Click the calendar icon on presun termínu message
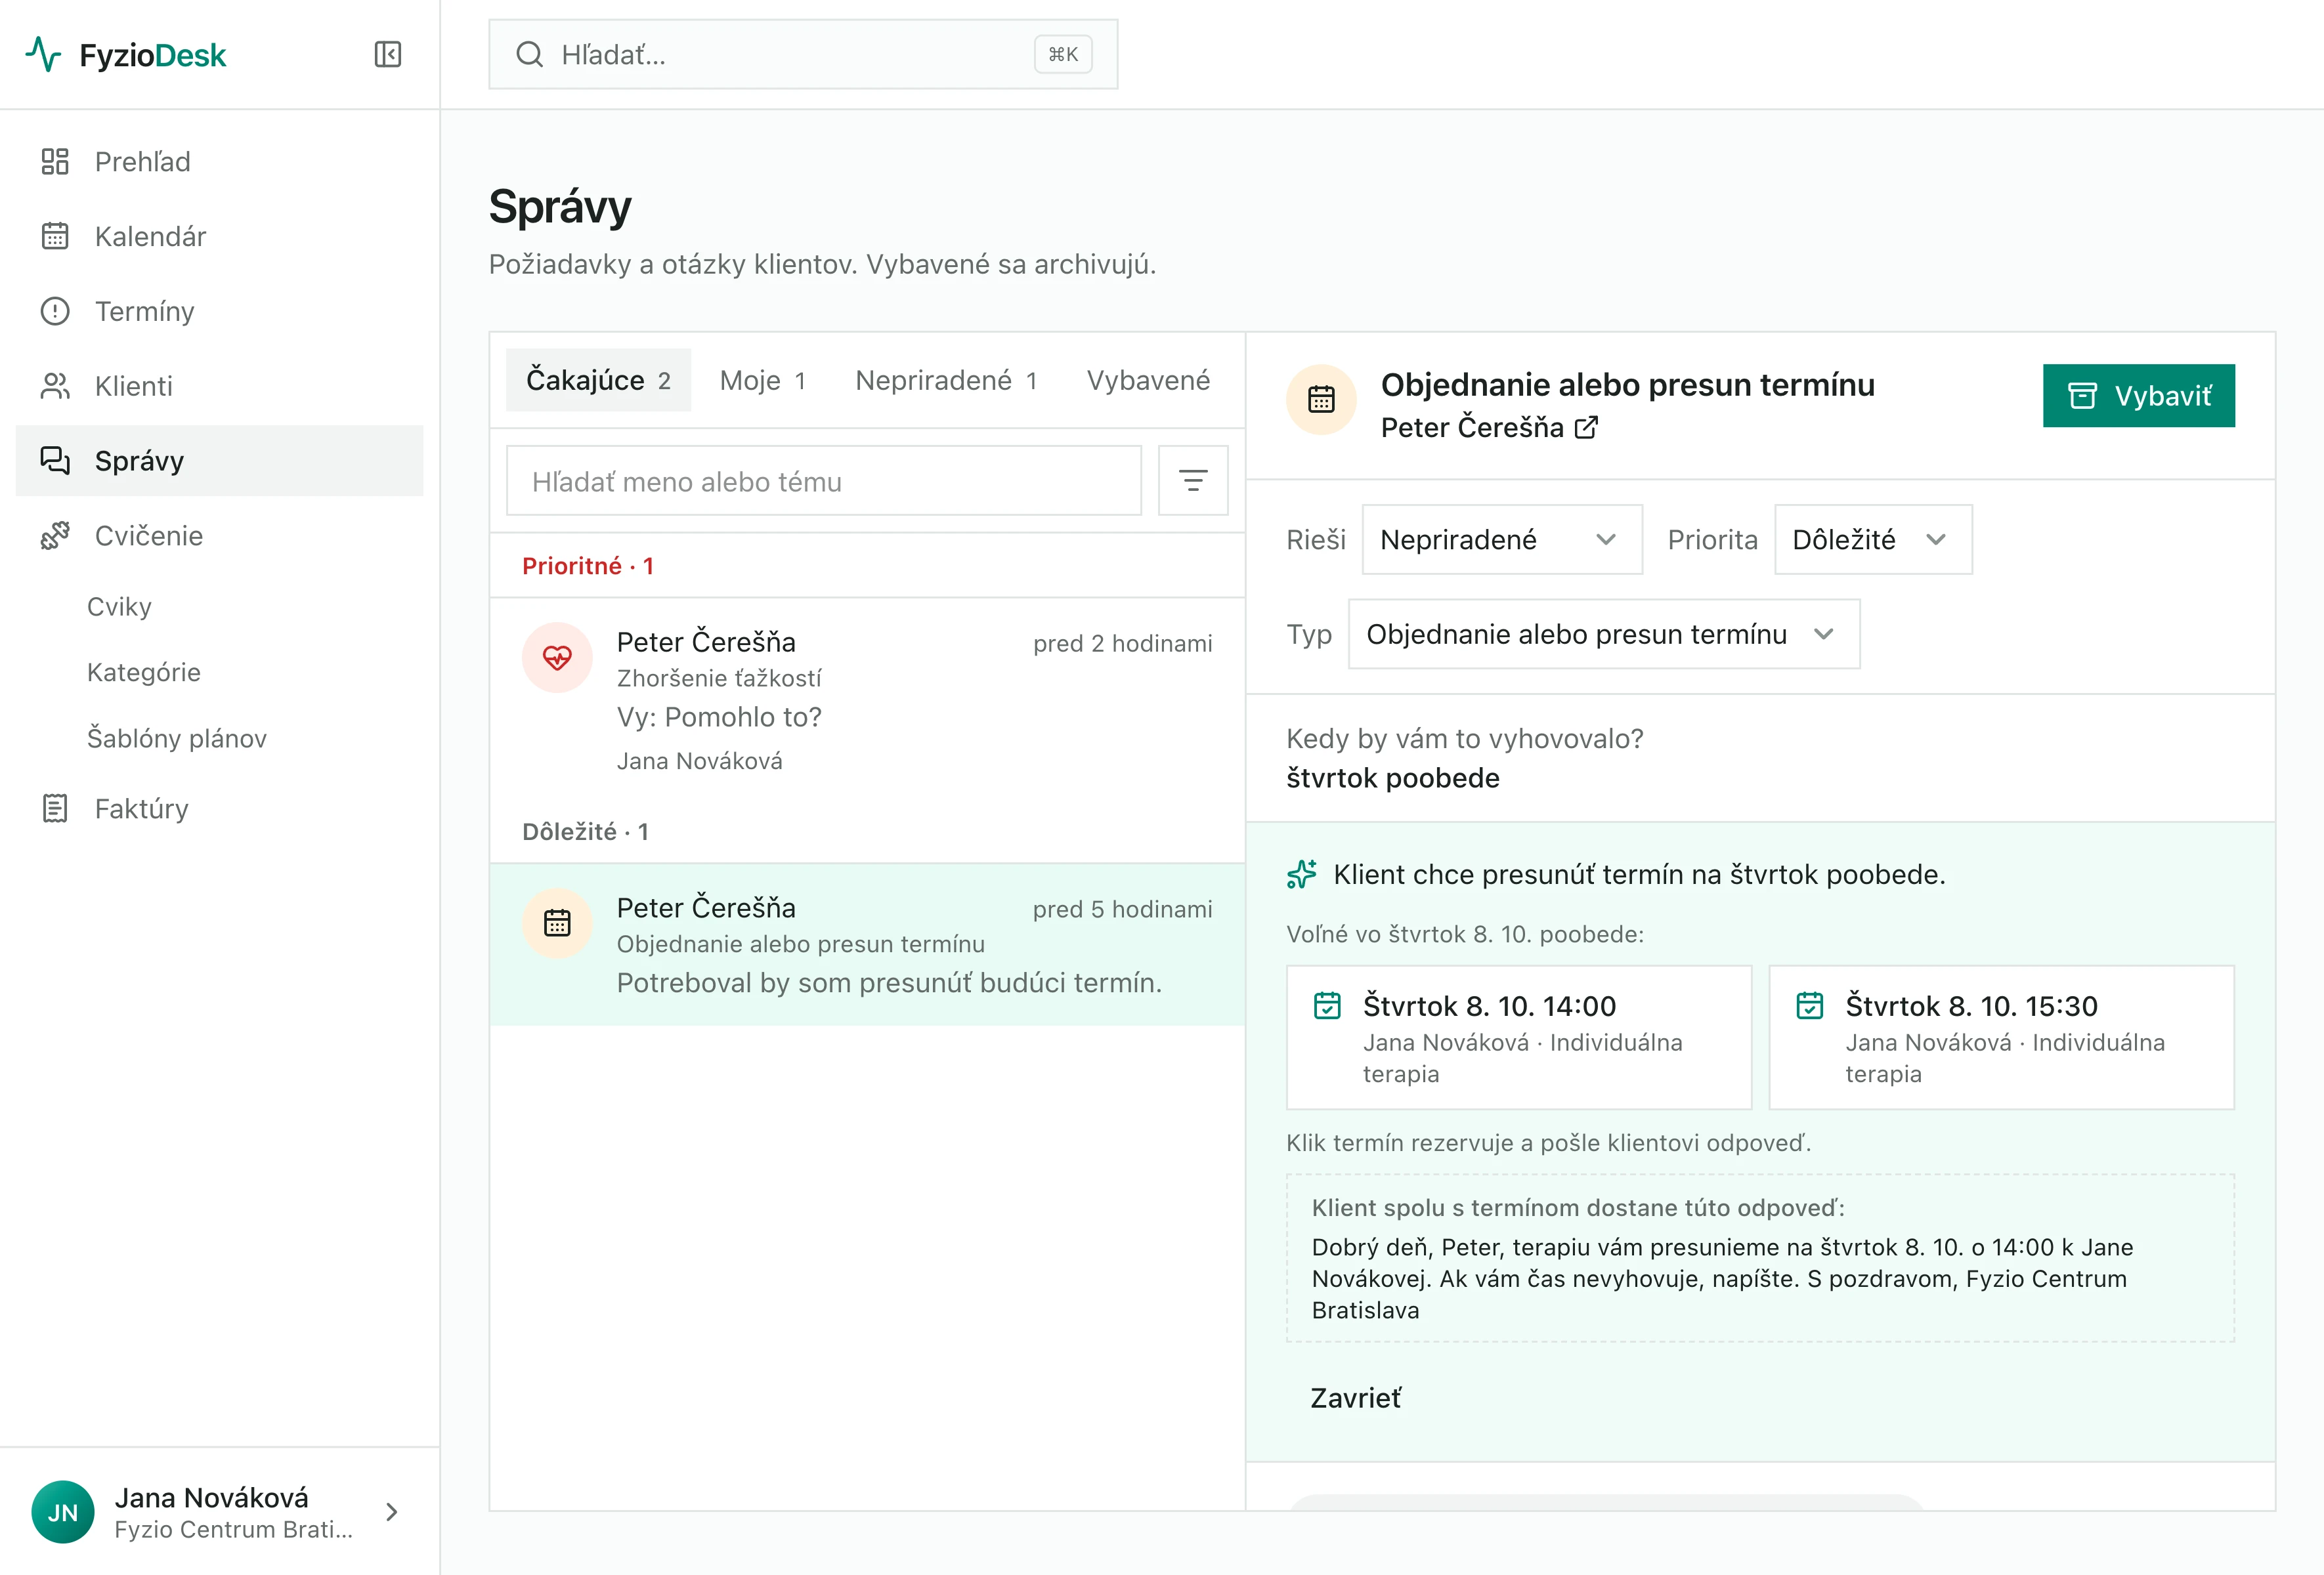The width and height of the screenshot is (2324, 1575). point(557,923)
